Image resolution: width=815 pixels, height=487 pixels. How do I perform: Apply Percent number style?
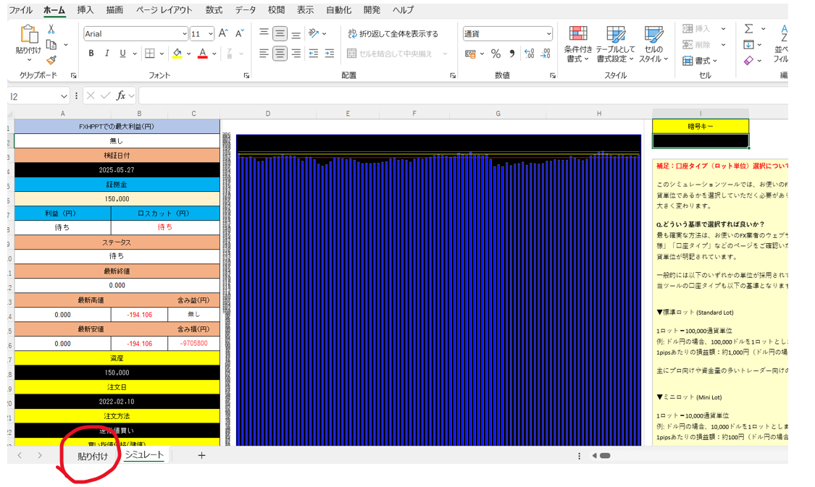coord(496,53)
